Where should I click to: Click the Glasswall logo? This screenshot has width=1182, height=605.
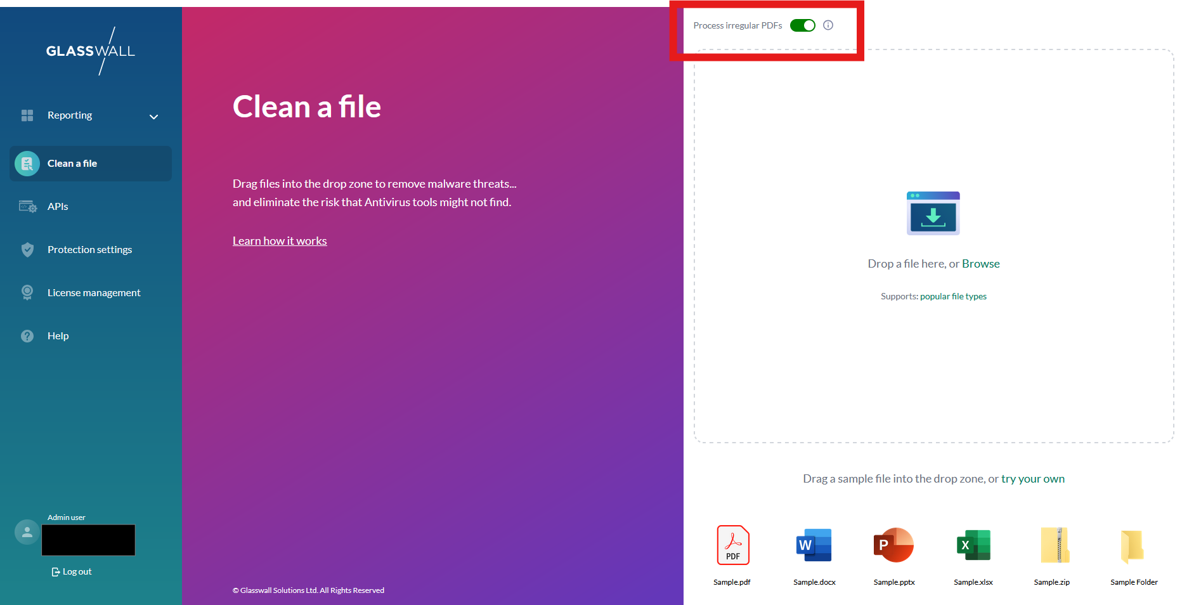coord(90,51)
